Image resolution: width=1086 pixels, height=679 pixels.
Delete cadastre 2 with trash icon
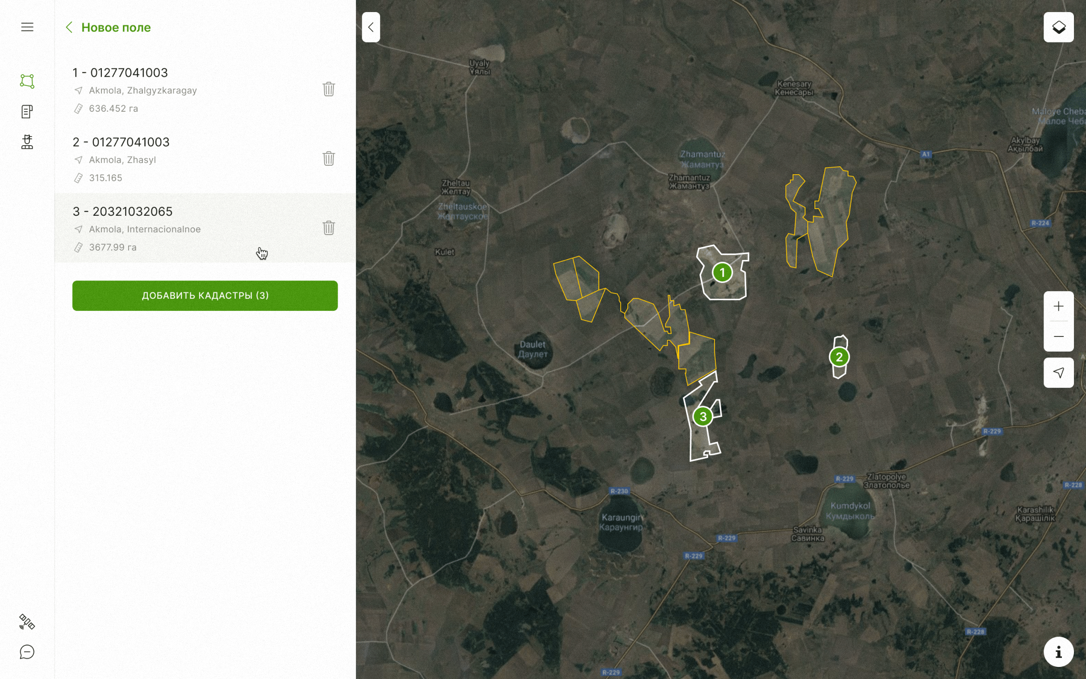tap(329, 158)
